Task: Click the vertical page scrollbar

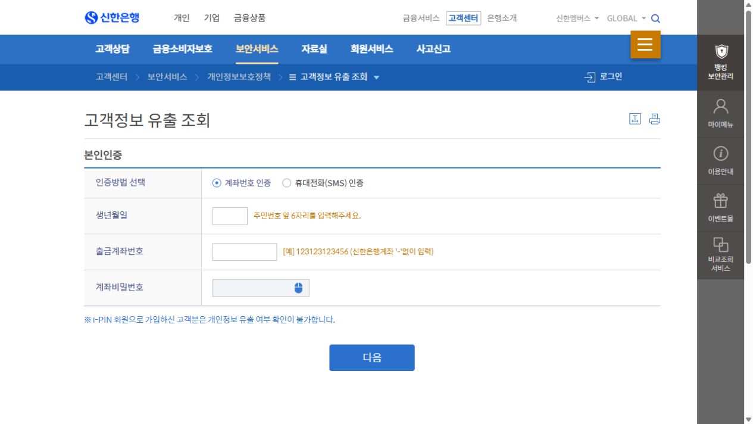Action: [749, 137]
